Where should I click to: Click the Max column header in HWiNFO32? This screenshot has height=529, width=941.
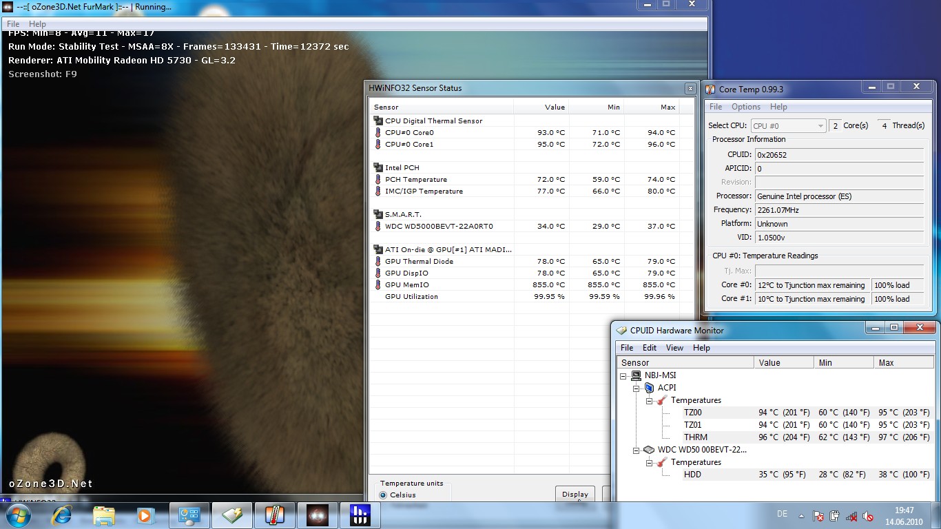coord(652,107)
